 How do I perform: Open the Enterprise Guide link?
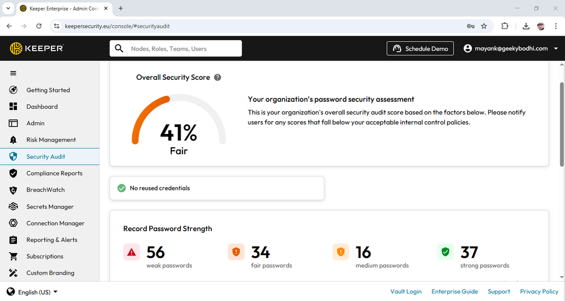coord(455,292)
